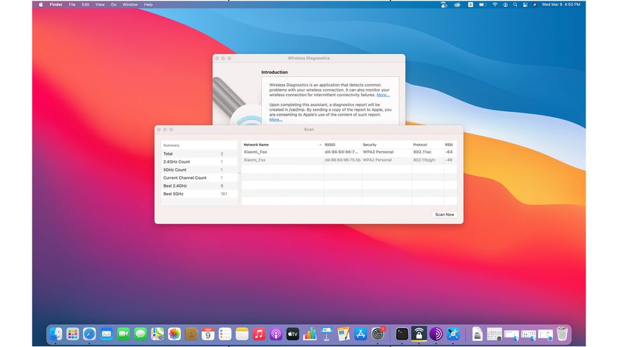Launch Safari from the dock
Viewport: 618px width, 347px height.
(x=89, y=334)
